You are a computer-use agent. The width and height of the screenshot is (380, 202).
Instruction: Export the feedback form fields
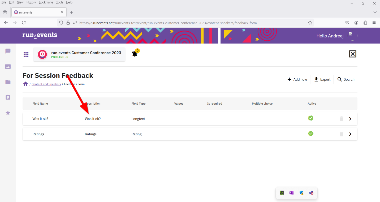click(322, 79)
